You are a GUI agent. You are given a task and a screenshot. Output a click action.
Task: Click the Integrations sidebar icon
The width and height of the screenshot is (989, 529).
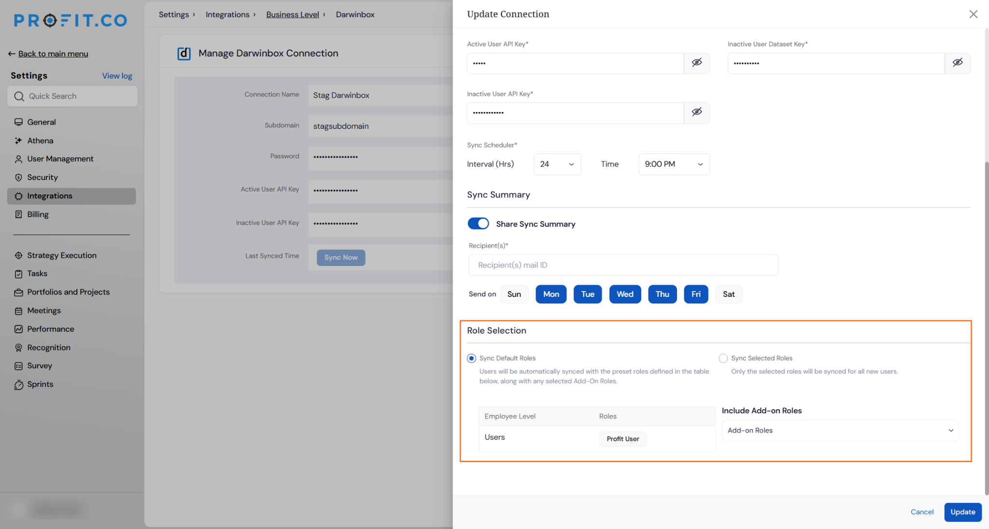click(x=18, y=196)
